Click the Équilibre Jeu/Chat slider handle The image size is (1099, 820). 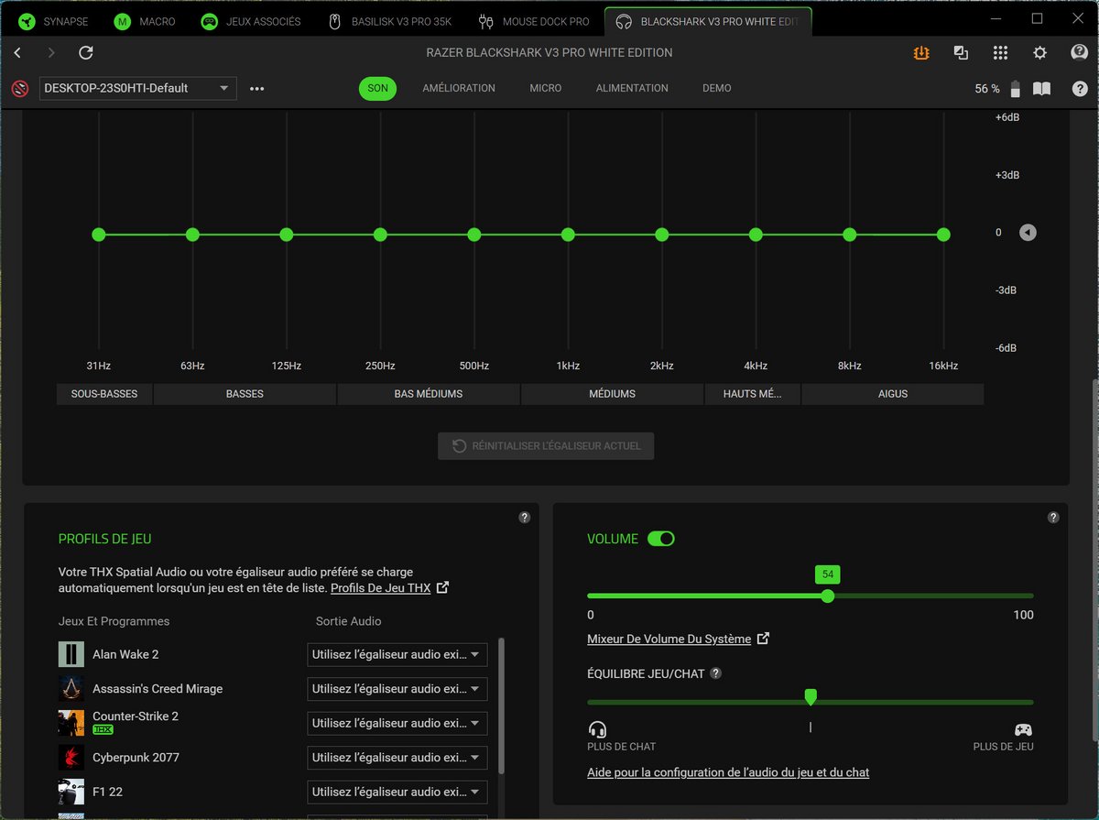811,697
